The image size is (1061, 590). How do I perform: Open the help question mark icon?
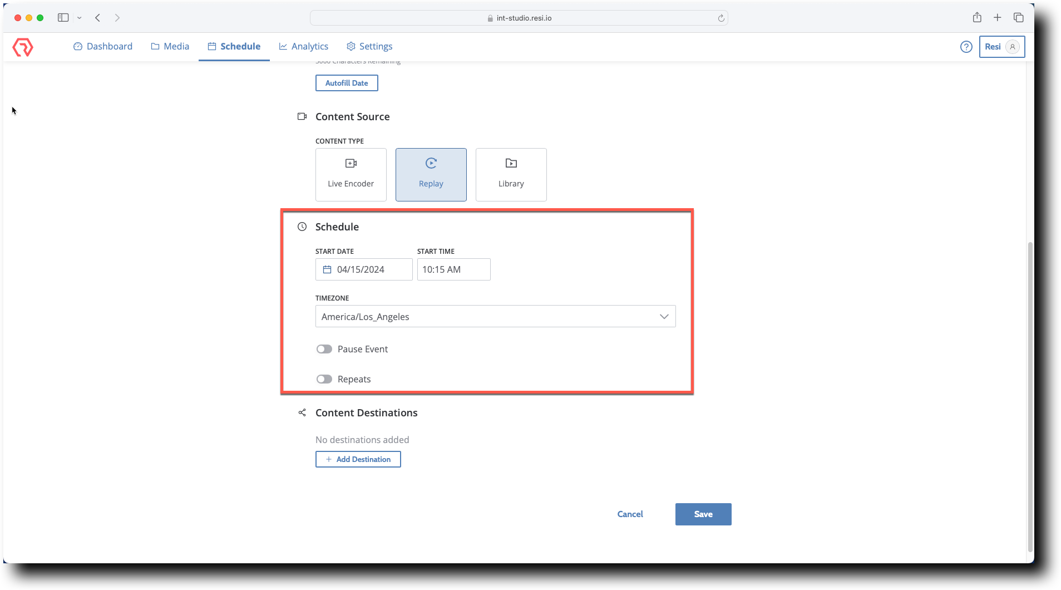pyautogui.click(x=966, y=47)
